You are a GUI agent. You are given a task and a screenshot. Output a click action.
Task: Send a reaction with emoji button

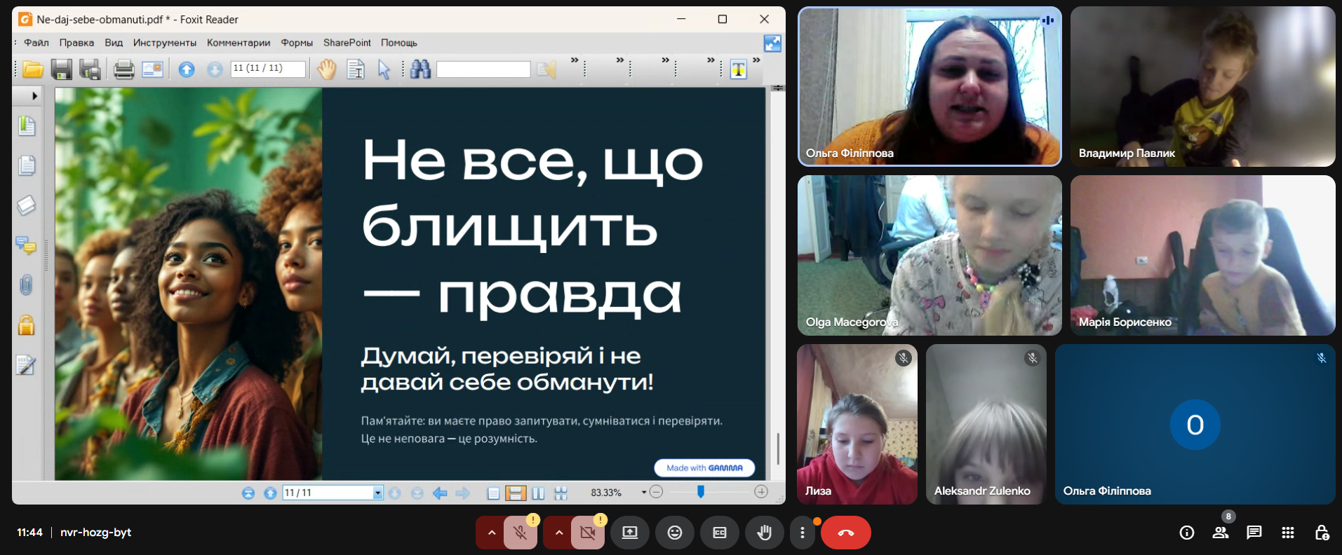coord(674,533)
